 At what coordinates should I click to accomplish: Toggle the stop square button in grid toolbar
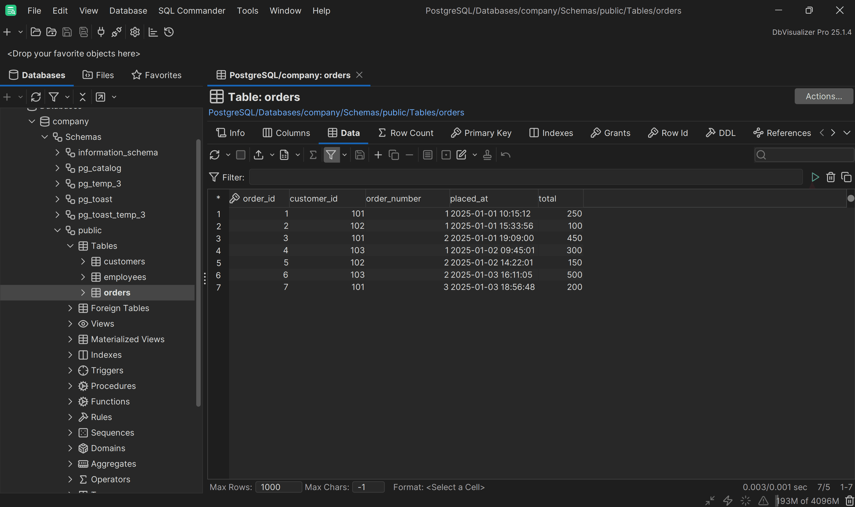pos(241,155)
